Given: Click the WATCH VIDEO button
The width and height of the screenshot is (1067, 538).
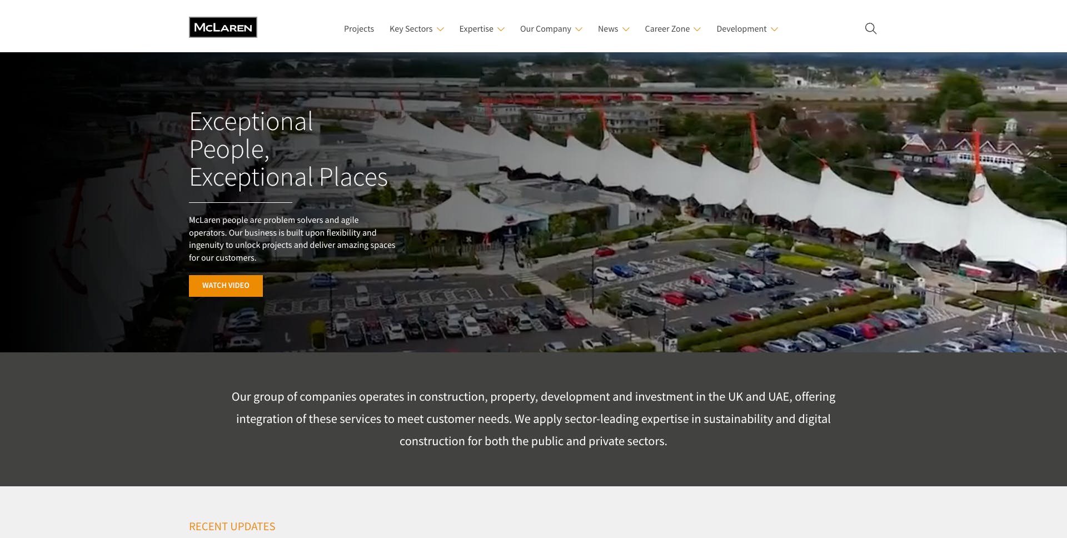Looking at the screenshot, I should click(x=226, y=285).
